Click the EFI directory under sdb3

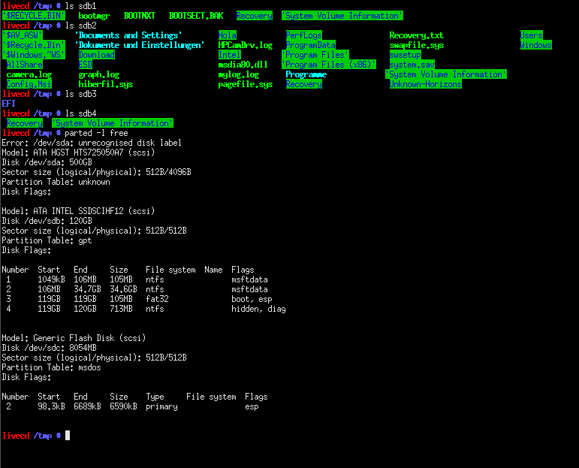tap(9, 104)
